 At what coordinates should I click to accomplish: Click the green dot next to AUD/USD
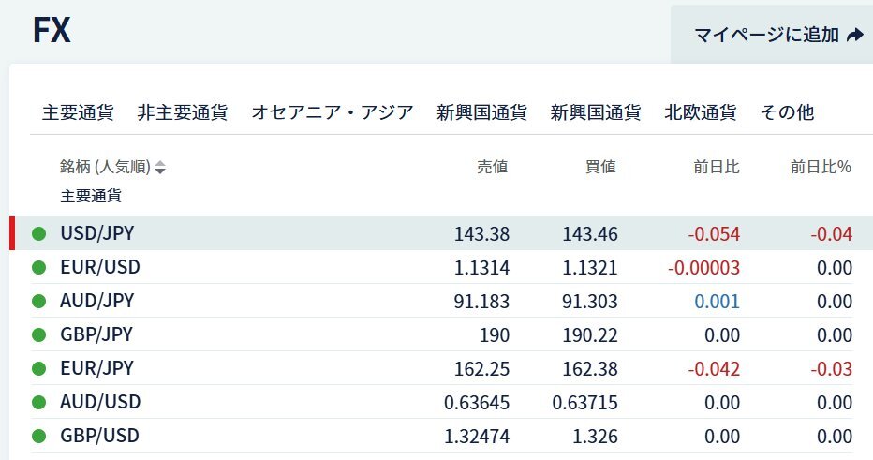[38, 402]
